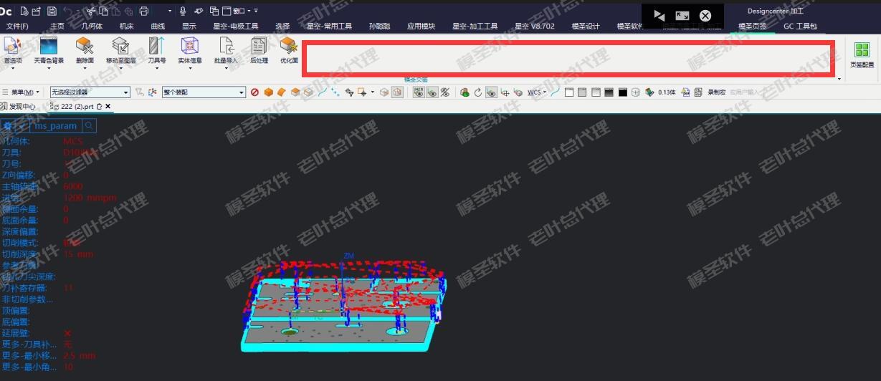Image resolution: width=881 pixels, height=381 pixels.
Task: Click the 3D part model in viewport
Action: pos(344,308)
